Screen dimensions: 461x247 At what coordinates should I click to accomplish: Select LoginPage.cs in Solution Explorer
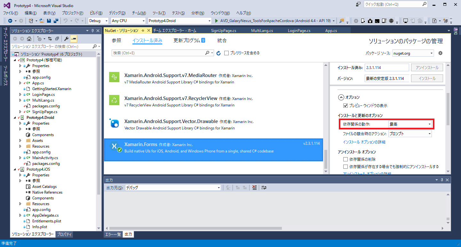pyautogui.click(x=44, y=95)
